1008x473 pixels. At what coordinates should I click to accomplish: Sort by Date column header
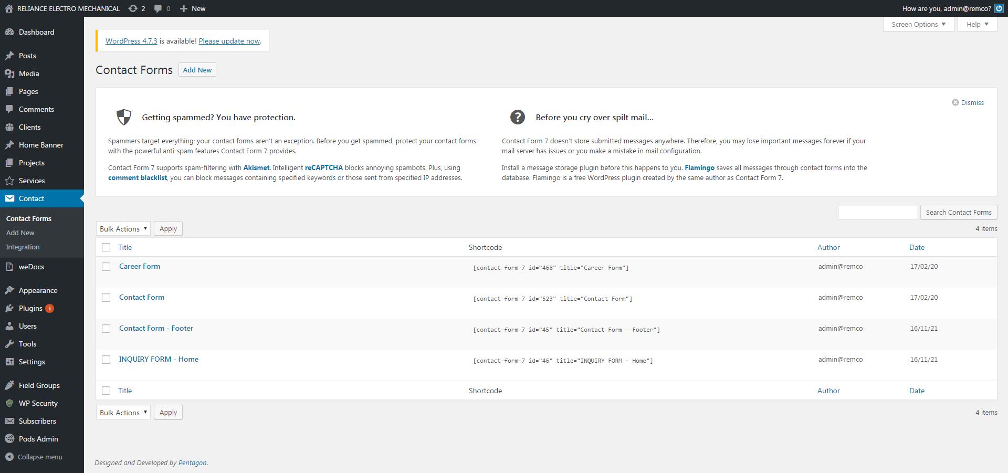pos(917,247)
